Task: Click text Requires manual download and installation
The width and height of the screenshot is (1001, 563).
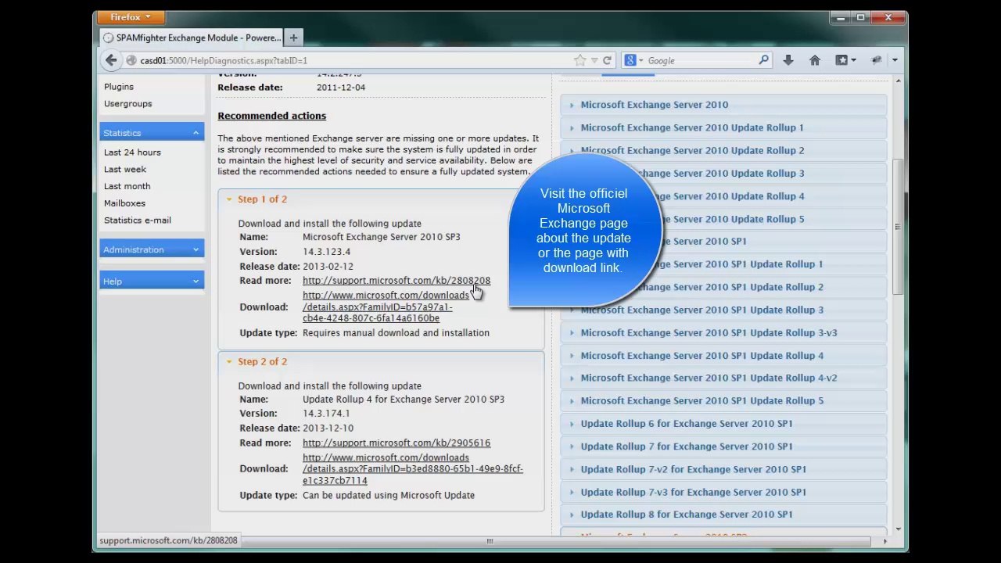Action: (396, 333)
